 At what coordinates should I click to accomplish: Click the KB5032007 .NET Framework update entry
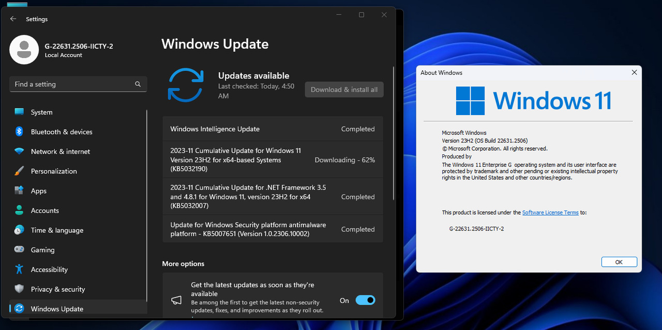coord(273,196)
